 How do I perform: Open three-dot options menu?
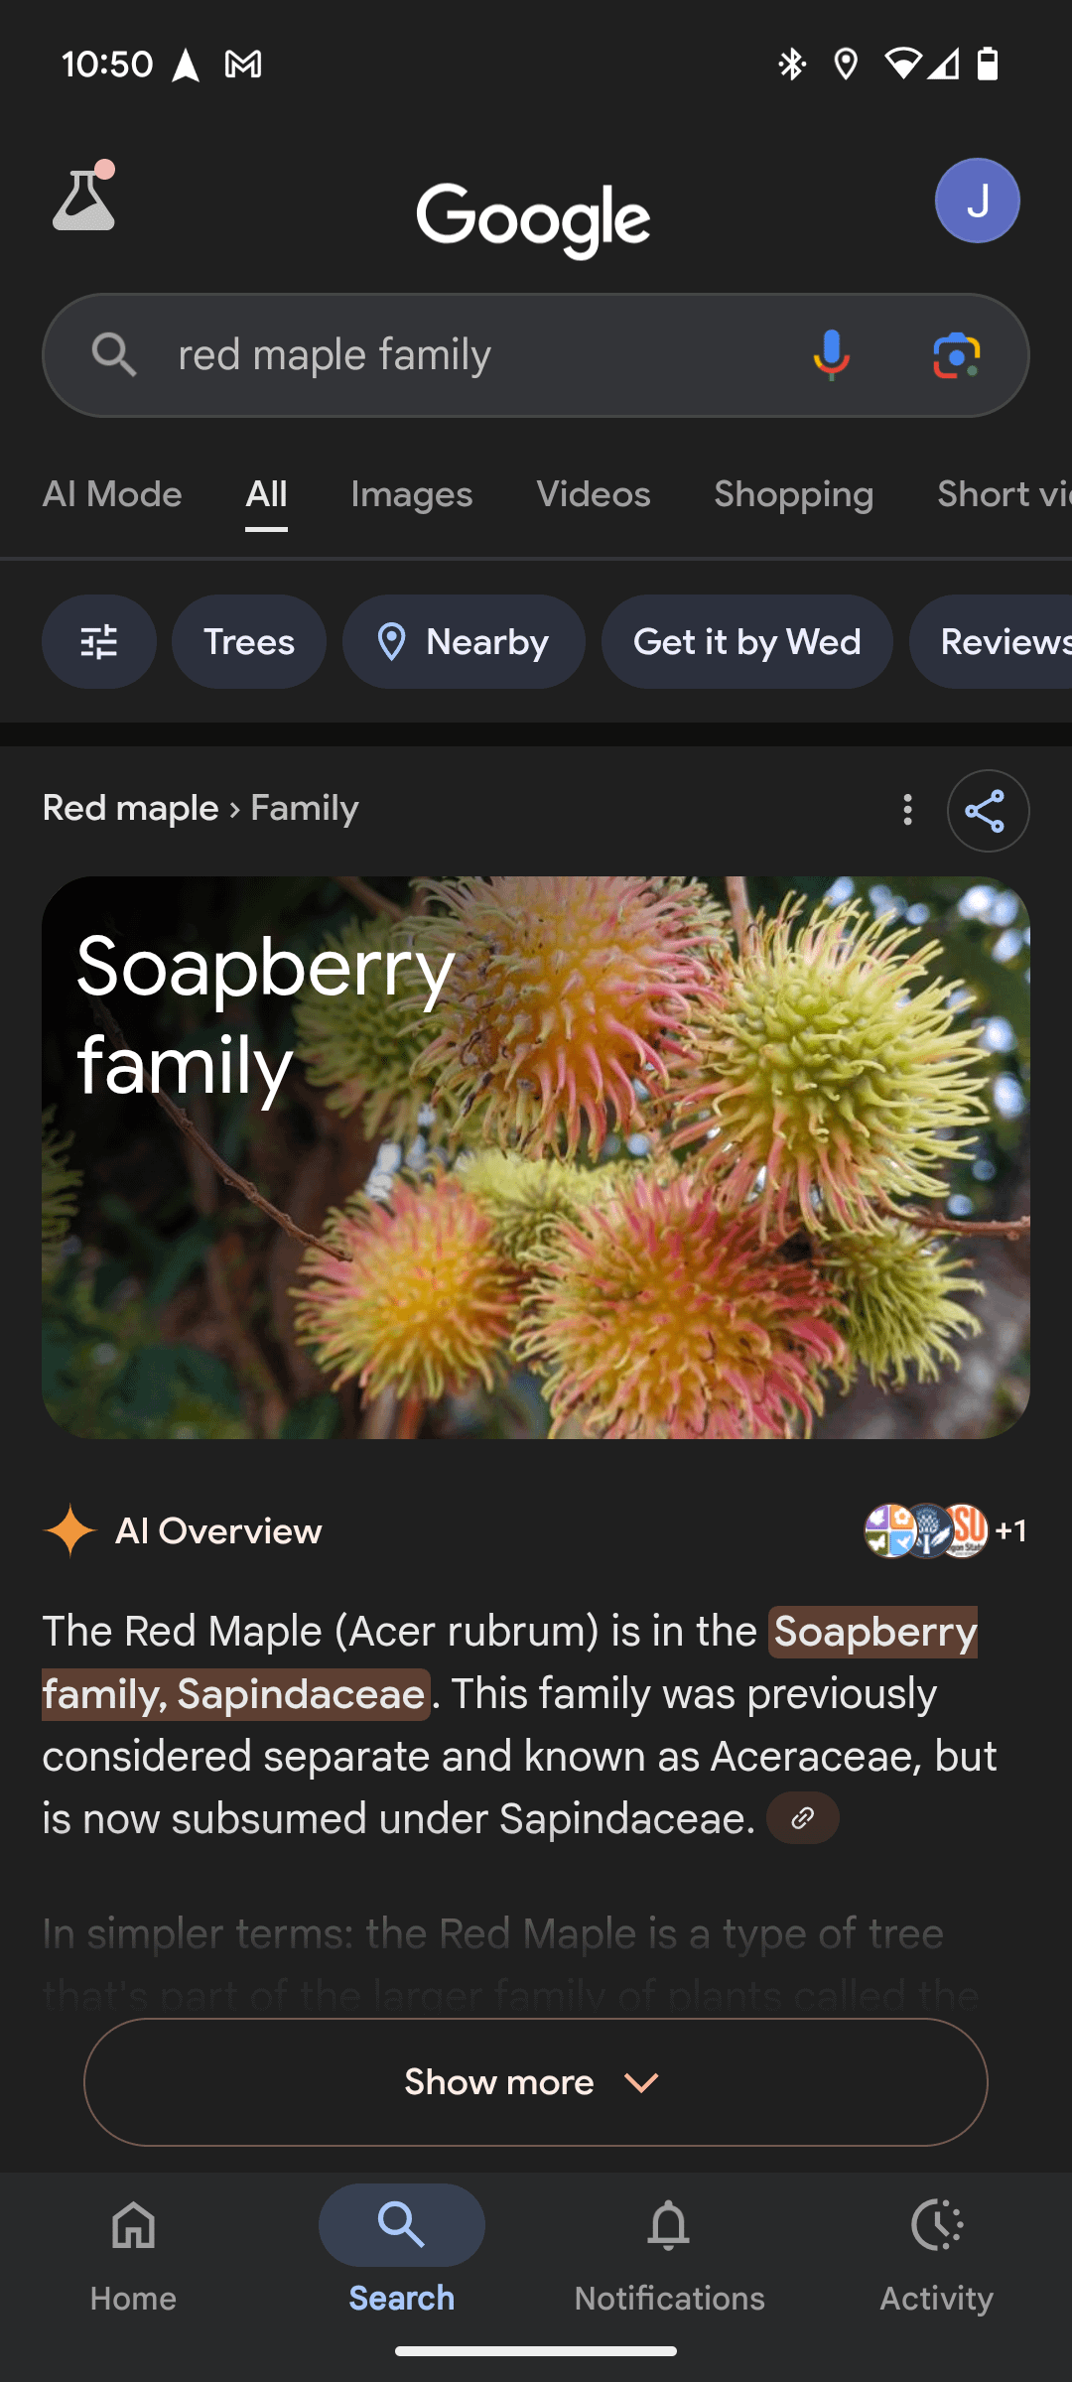907,810
